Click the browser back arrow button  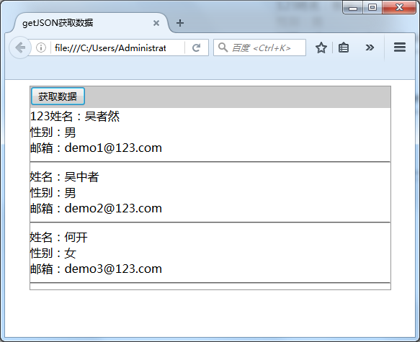click(x=20, y=48)
